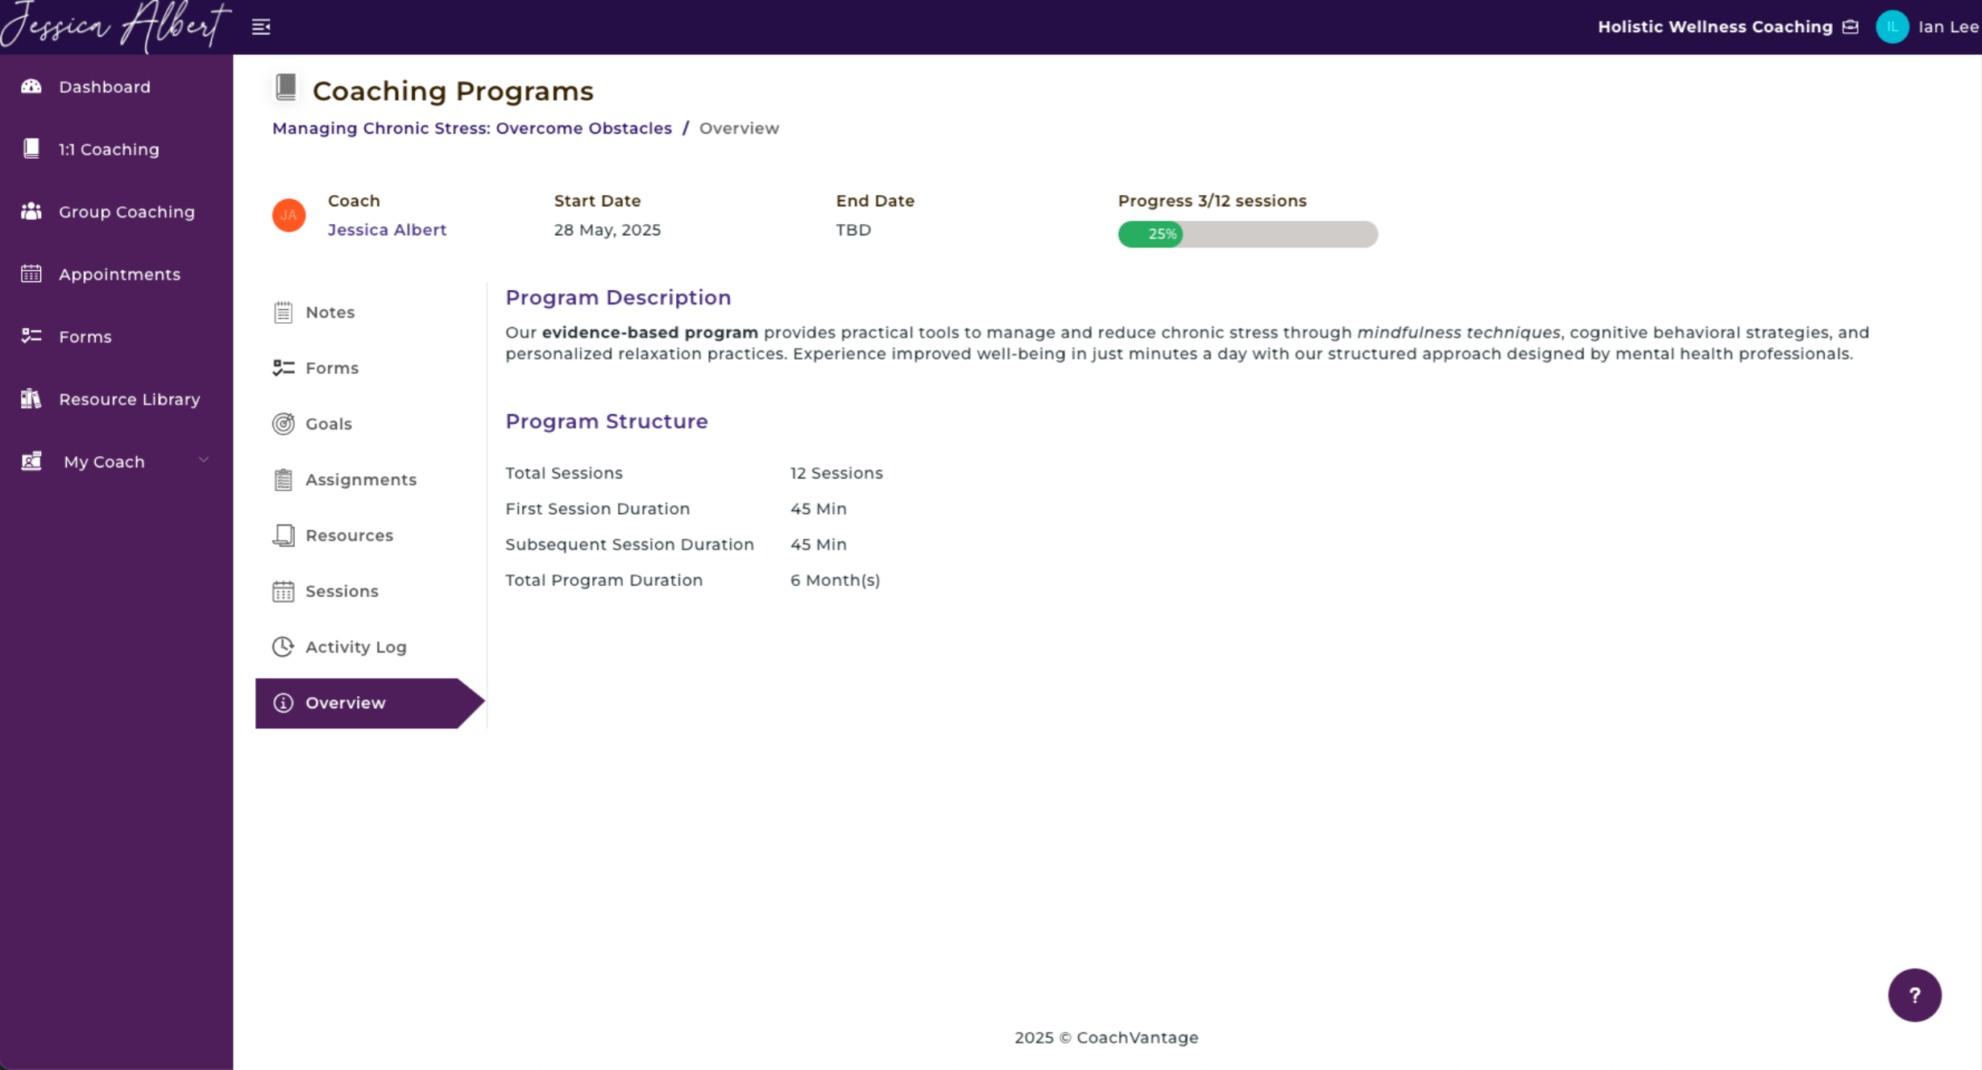Expand the My Coach submenu chevron
Screen dimensions: 1982x1070
coord(203,460)
